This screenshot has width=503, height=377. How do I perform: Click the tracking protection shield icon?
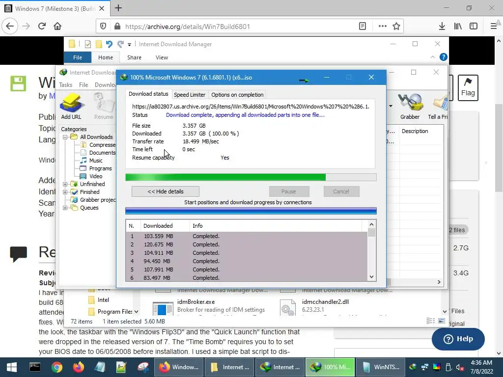(x=103, y=27)
